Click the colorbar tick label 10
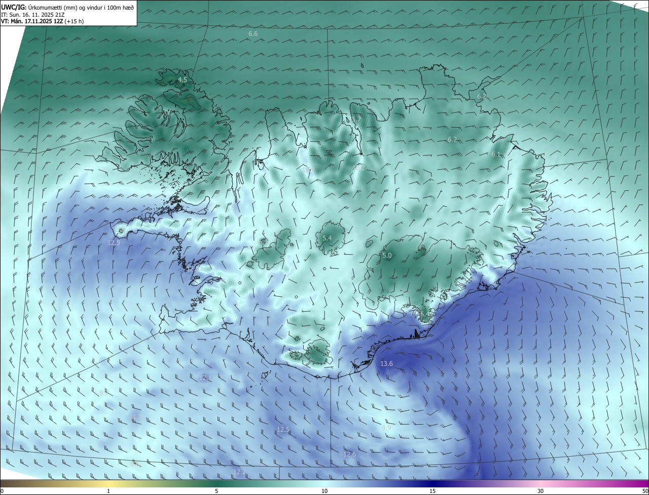The image size is (649, 495). click(x=324, y=491)
